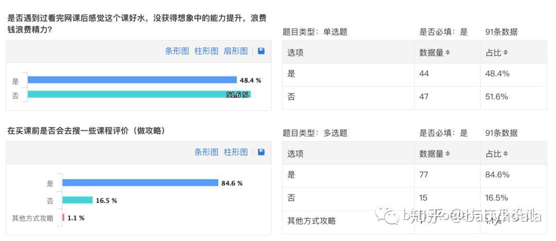Show first chart as 扇形图 pie chart
The height and width of the screenshot is (241, 556).
coord(235,51)
